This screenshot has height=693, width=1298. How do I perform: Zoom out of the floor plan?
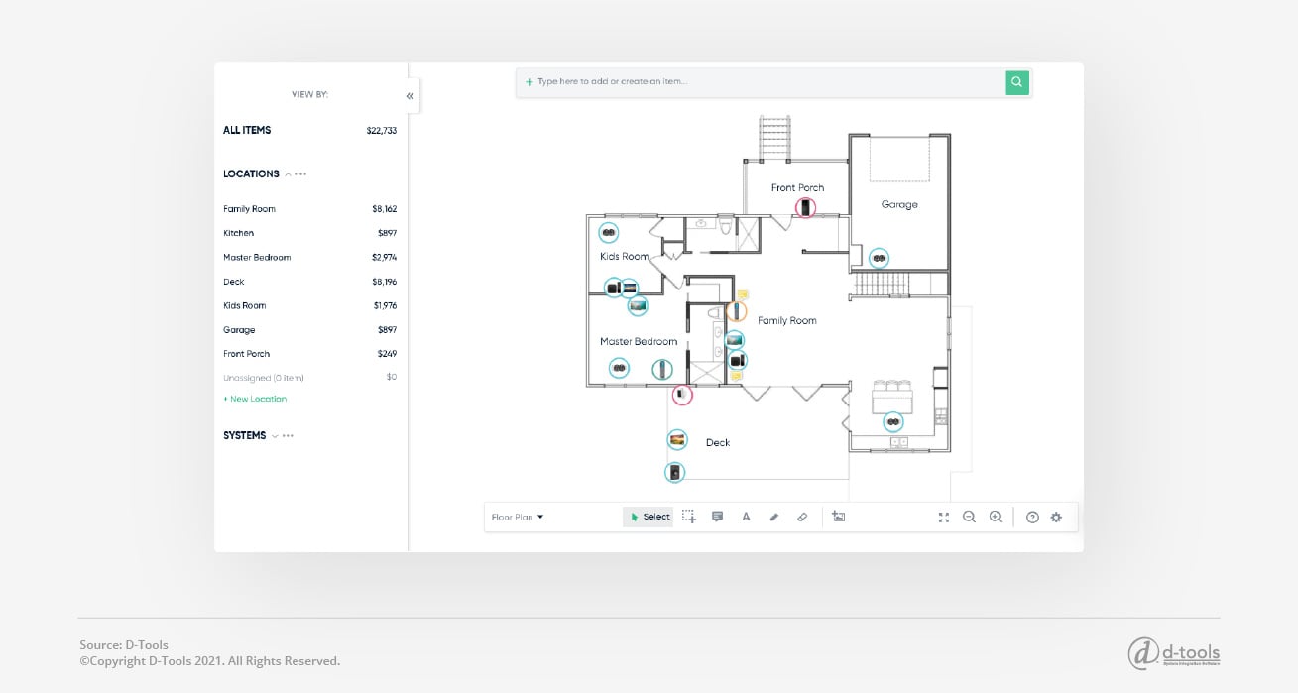coord(969,517)
